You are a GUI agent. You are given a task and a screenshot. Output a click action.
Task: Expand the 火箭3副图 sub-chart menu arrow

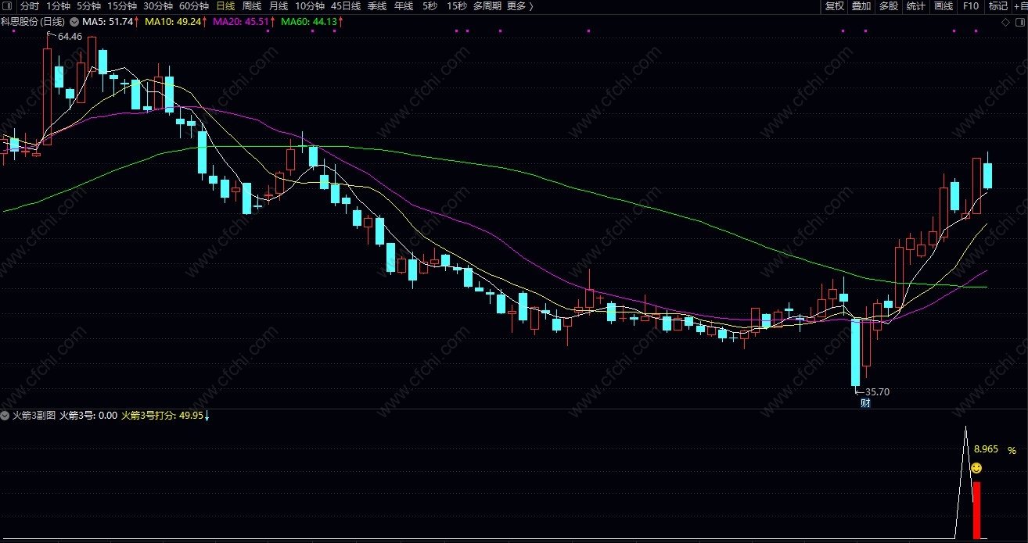(x=5, y=416)
